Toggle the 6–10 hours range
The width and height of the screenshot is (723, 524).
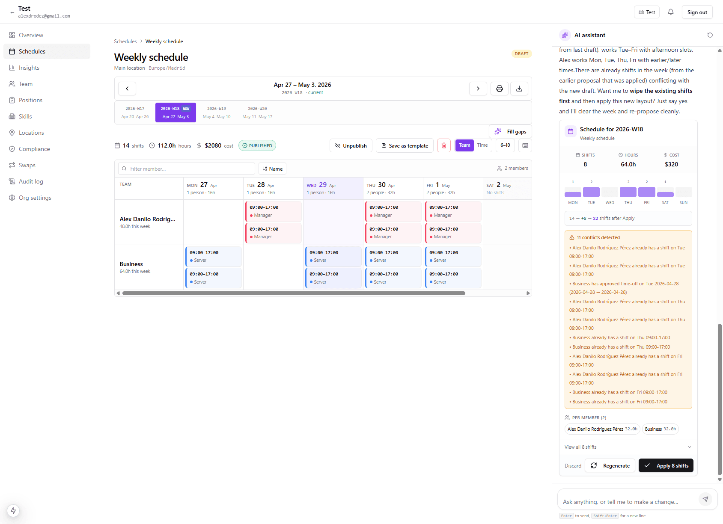[x=505, y=145]
